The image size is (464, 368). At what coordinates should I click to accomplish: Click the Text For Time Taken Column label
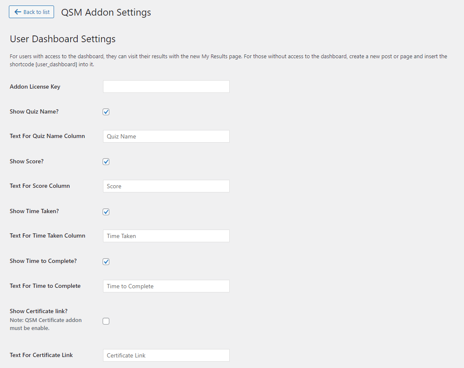tap(47, 236)
